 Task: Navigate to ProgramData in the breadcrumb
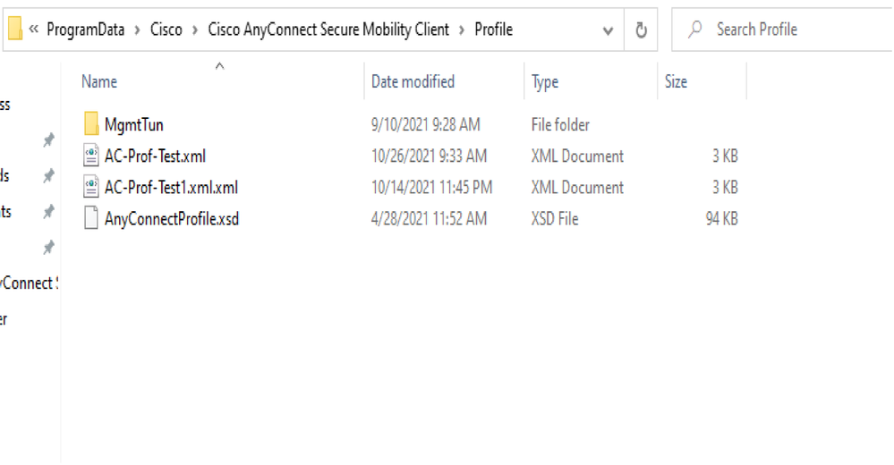click(86, 29)
